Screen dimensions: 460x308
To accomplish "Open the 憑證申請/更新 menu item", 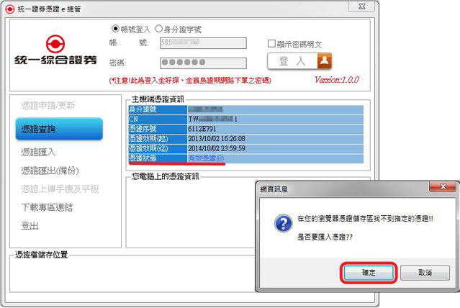I will (x=48, y=105).
